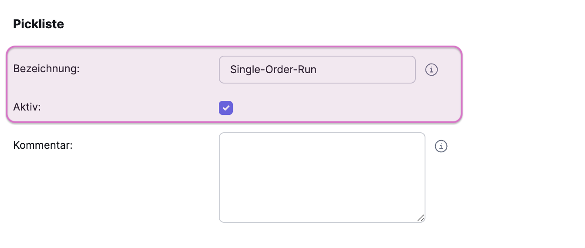Disable the Pickliste active state checkbox
This screenshot has height=248, width=585.
point(226,108)
